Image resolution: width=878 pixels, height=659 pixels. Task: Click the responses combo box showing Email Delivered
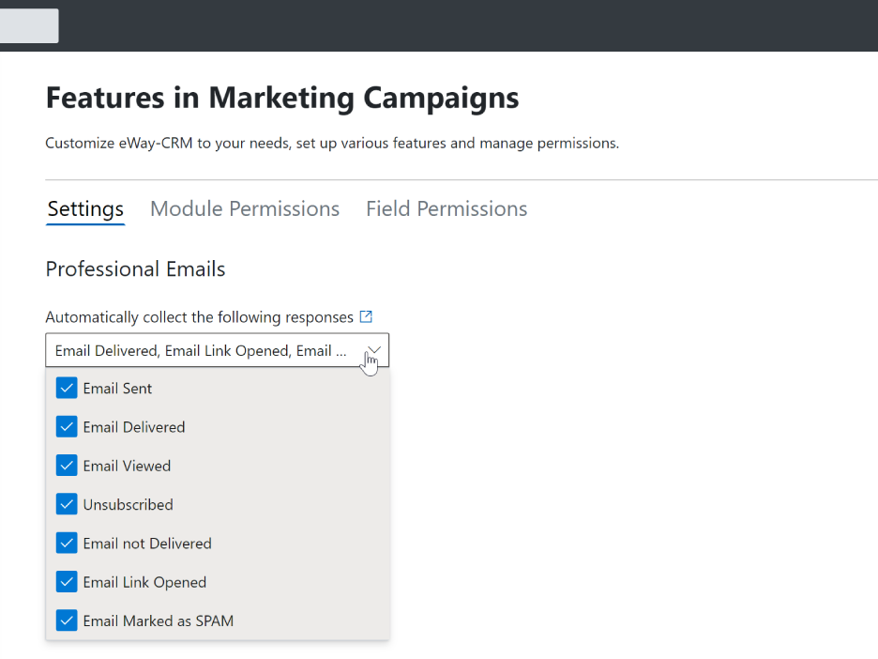218,350
